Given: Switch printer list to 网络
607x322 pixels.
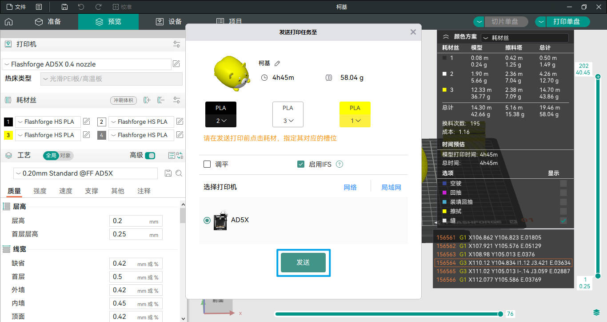Looking at the screenshot, I should (x=350, y=187).
